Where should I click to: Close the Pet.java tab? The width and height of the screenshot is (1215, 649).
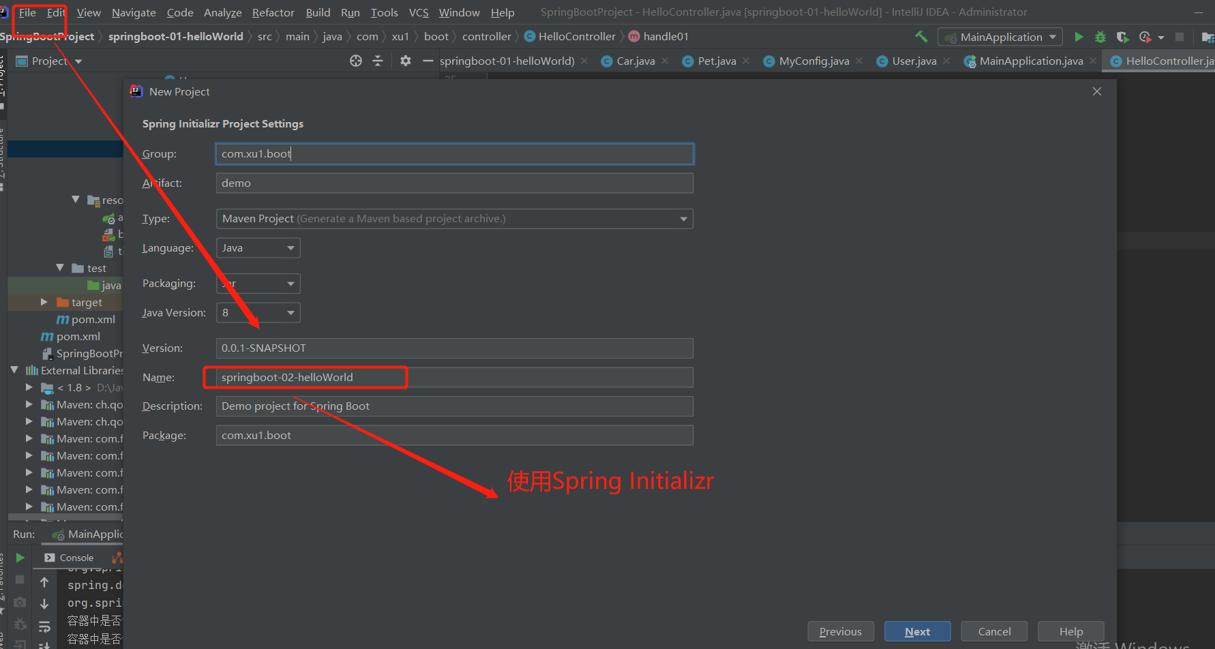(746, 61)
